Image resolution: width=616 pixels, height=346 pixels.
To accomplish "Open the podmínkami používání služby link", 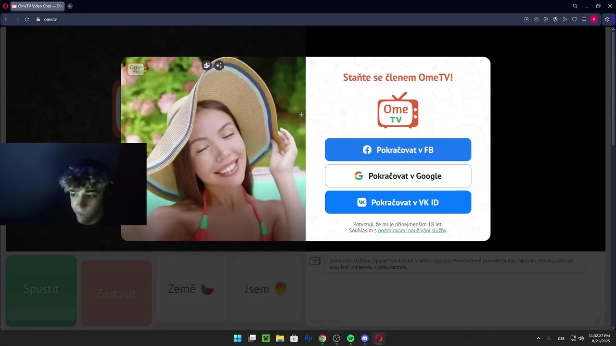I will point(412,231).
